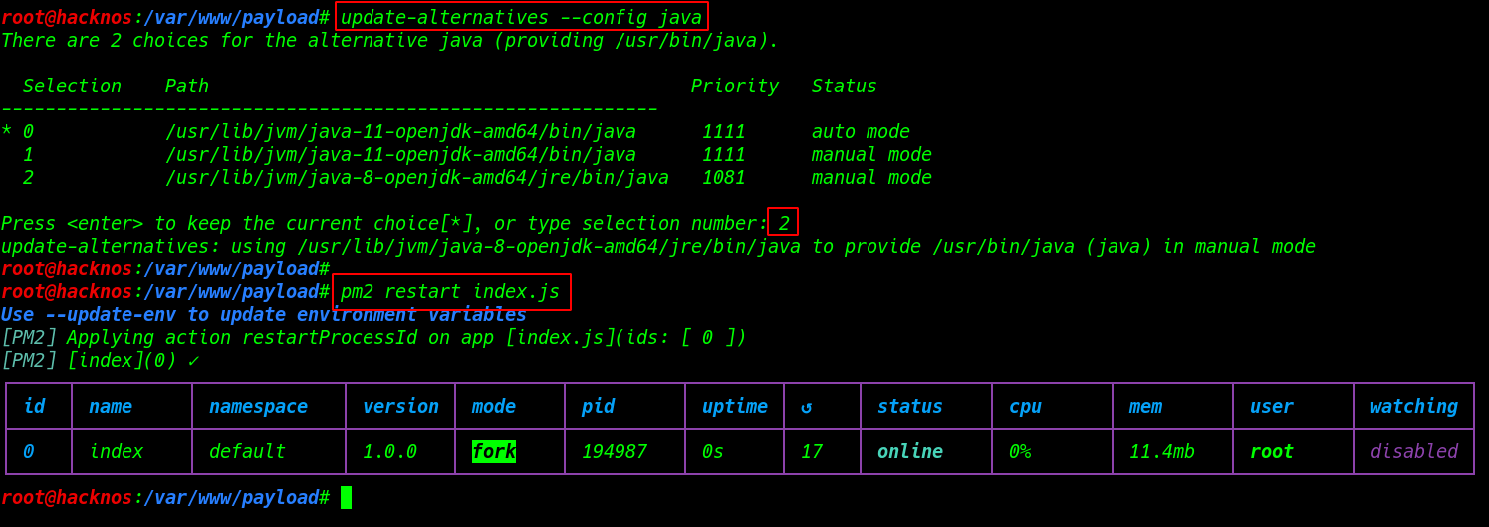Click the 'pid' header in PM2 table
This screenshot has height=527, width=1489.
click(598, 406)
